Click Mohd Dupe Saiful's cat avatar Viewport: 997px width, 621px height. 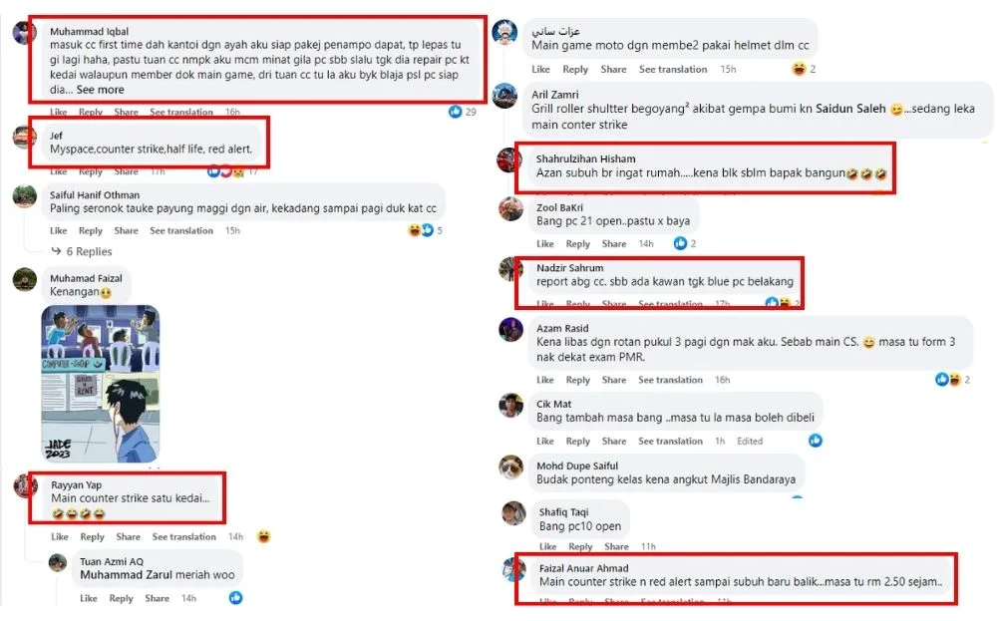coord(510,467)
